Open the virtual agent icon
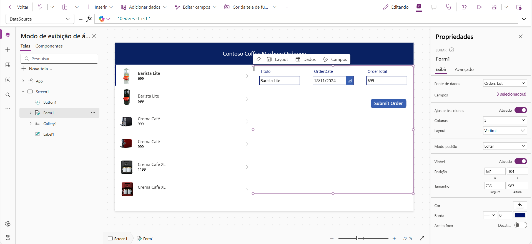Screen dimensions: 532x244 (8, 237)
